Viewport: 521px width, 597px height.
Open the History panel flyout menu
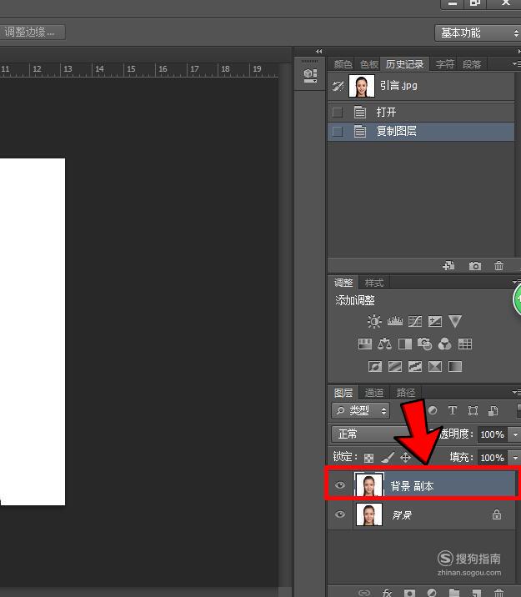click(516, 63)
